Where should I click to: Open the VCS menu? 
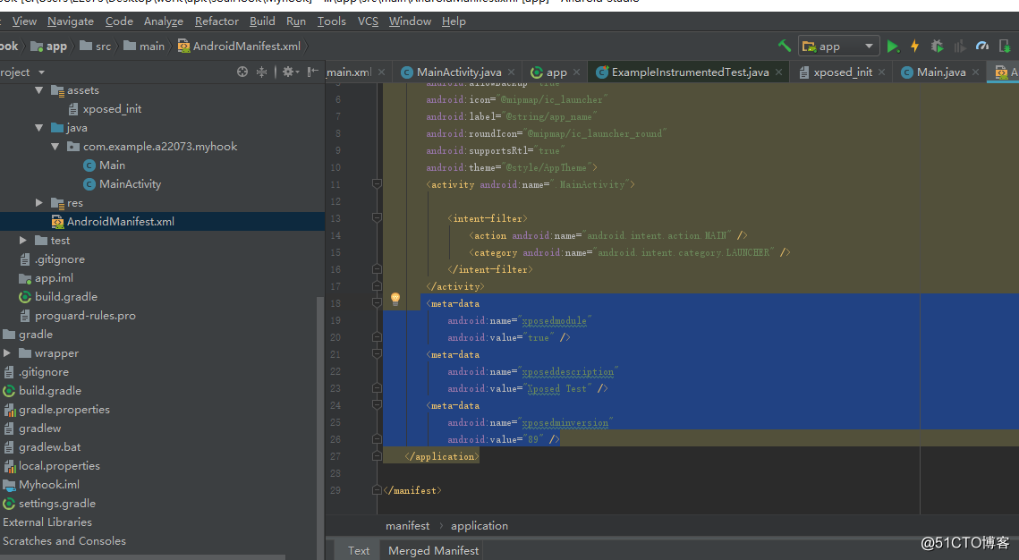pos(368,21)
